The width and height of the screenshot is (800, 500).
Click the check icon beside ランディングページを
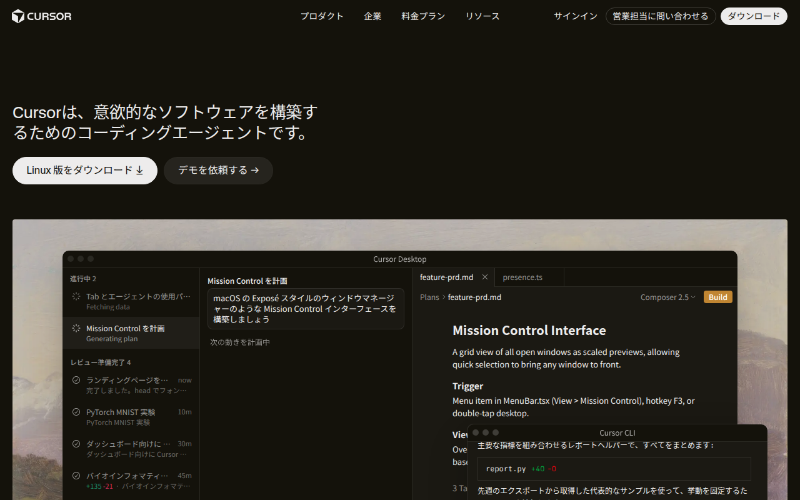(x=76, y=380)
